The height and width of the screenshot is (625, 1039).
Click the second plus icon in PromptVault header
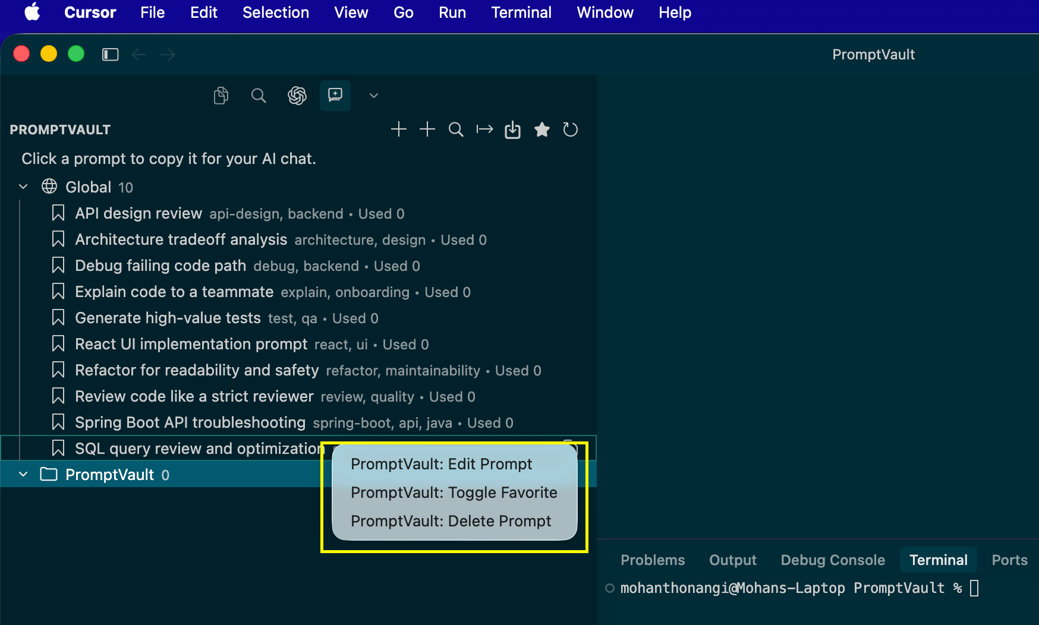[x=427, y=130]
